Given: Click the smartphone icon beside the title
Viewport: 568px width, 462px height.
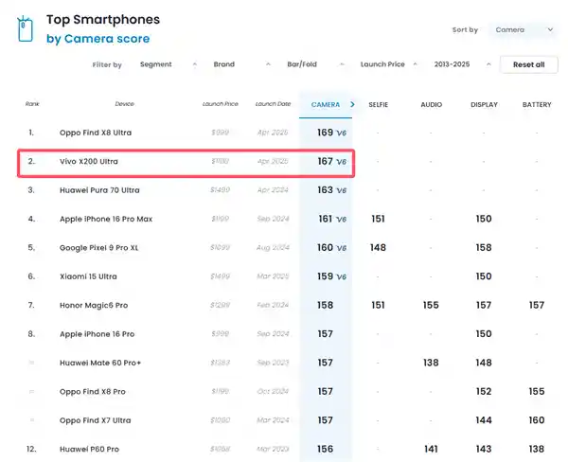Looking at the screenshot, I should 26,28.
